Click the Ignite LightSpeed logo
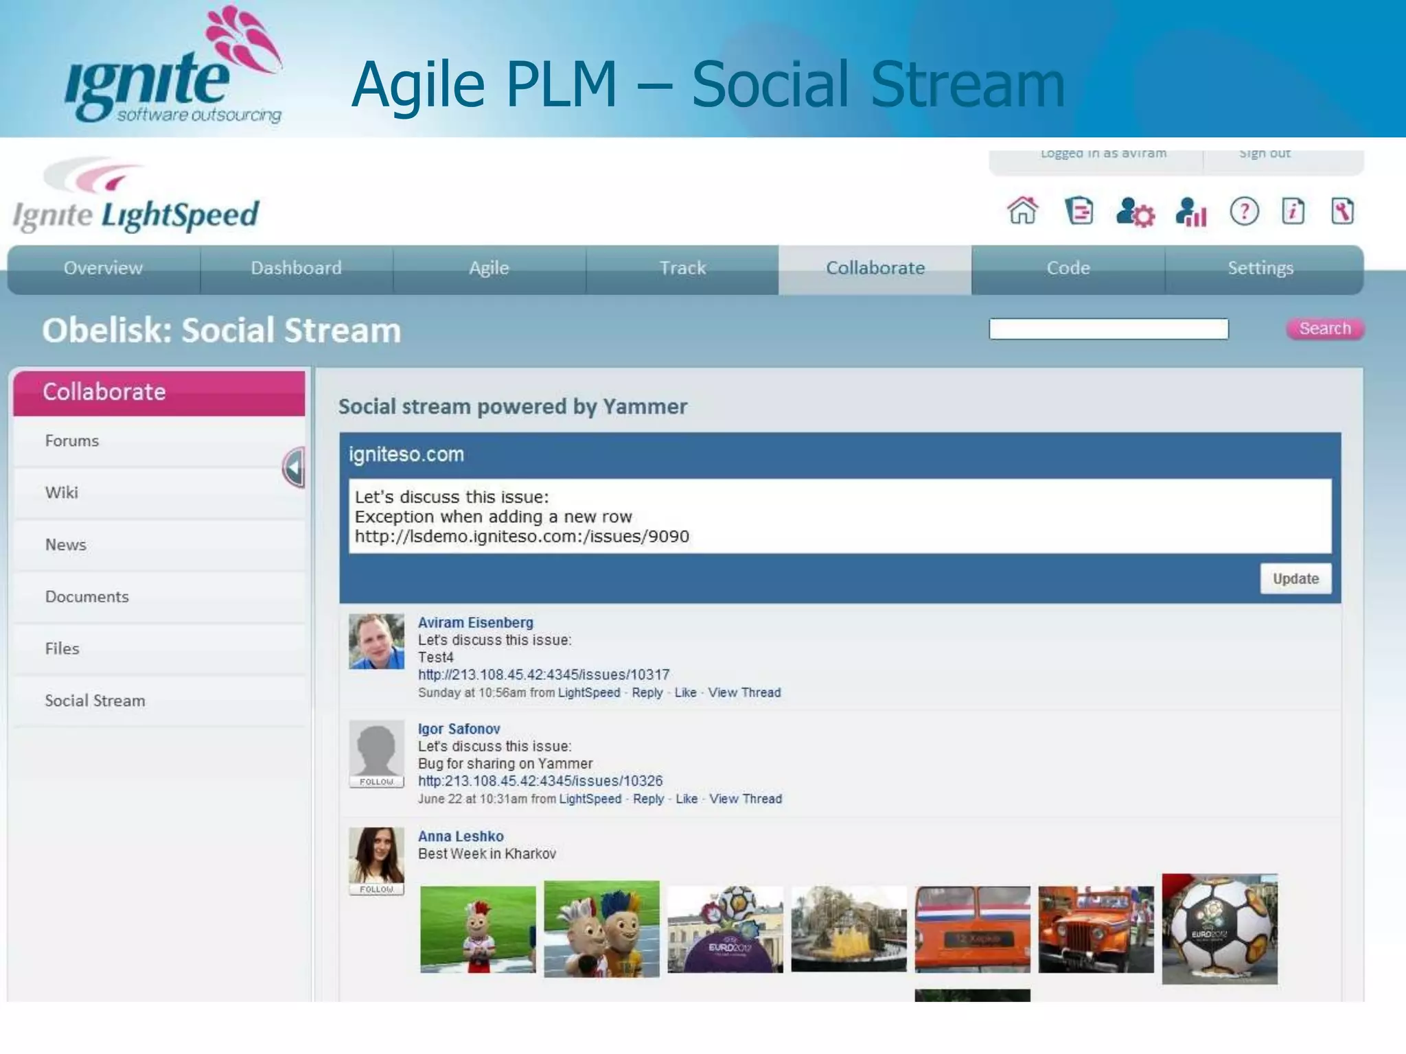The width and height of the screenshot is (1406, 1054). [x=136, y=196]
